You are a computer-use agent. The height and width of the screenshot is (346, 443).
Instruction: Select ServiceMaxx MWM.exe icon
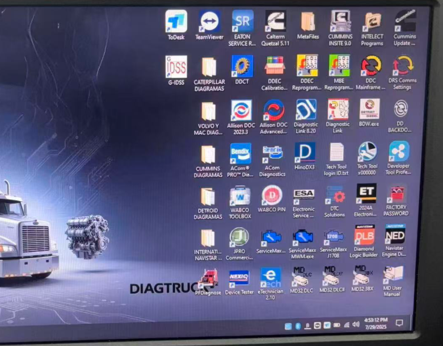pyautogui.click(x=302, y=244)
